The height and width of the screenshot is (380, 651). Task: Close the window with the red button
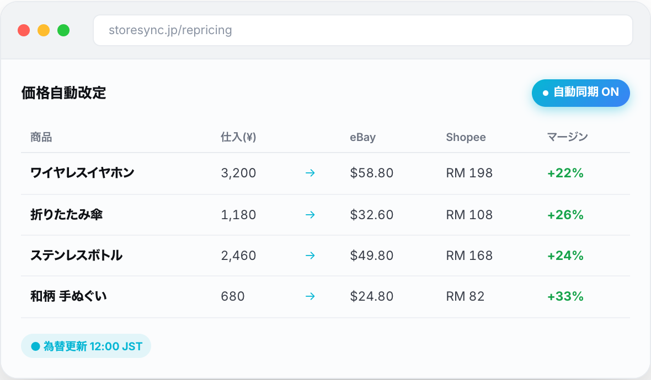point(24,30)
